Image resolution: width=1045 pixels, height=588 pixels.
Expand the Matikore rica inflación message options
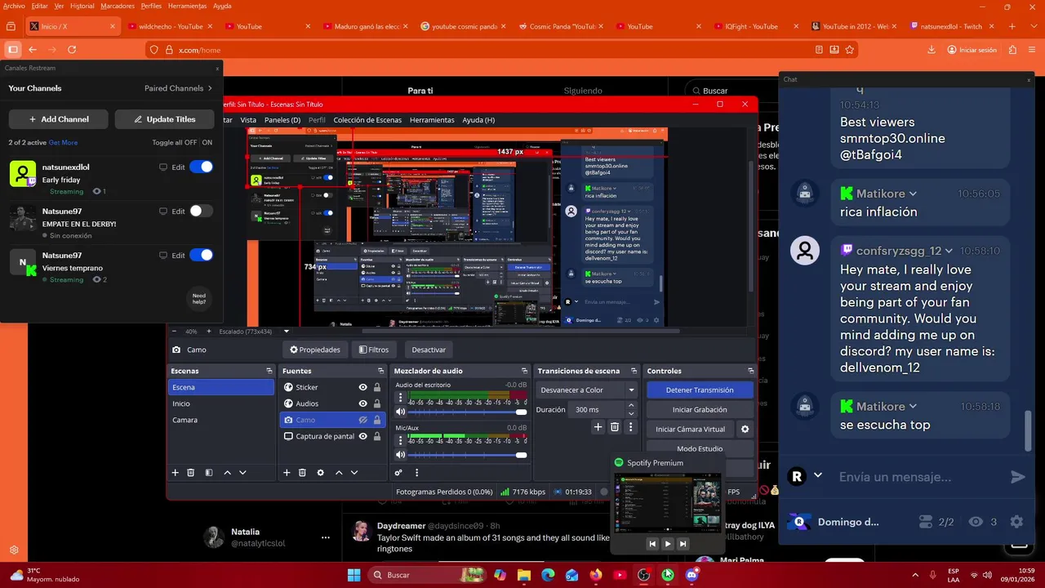pyautogui.click(x=913, y=194)
